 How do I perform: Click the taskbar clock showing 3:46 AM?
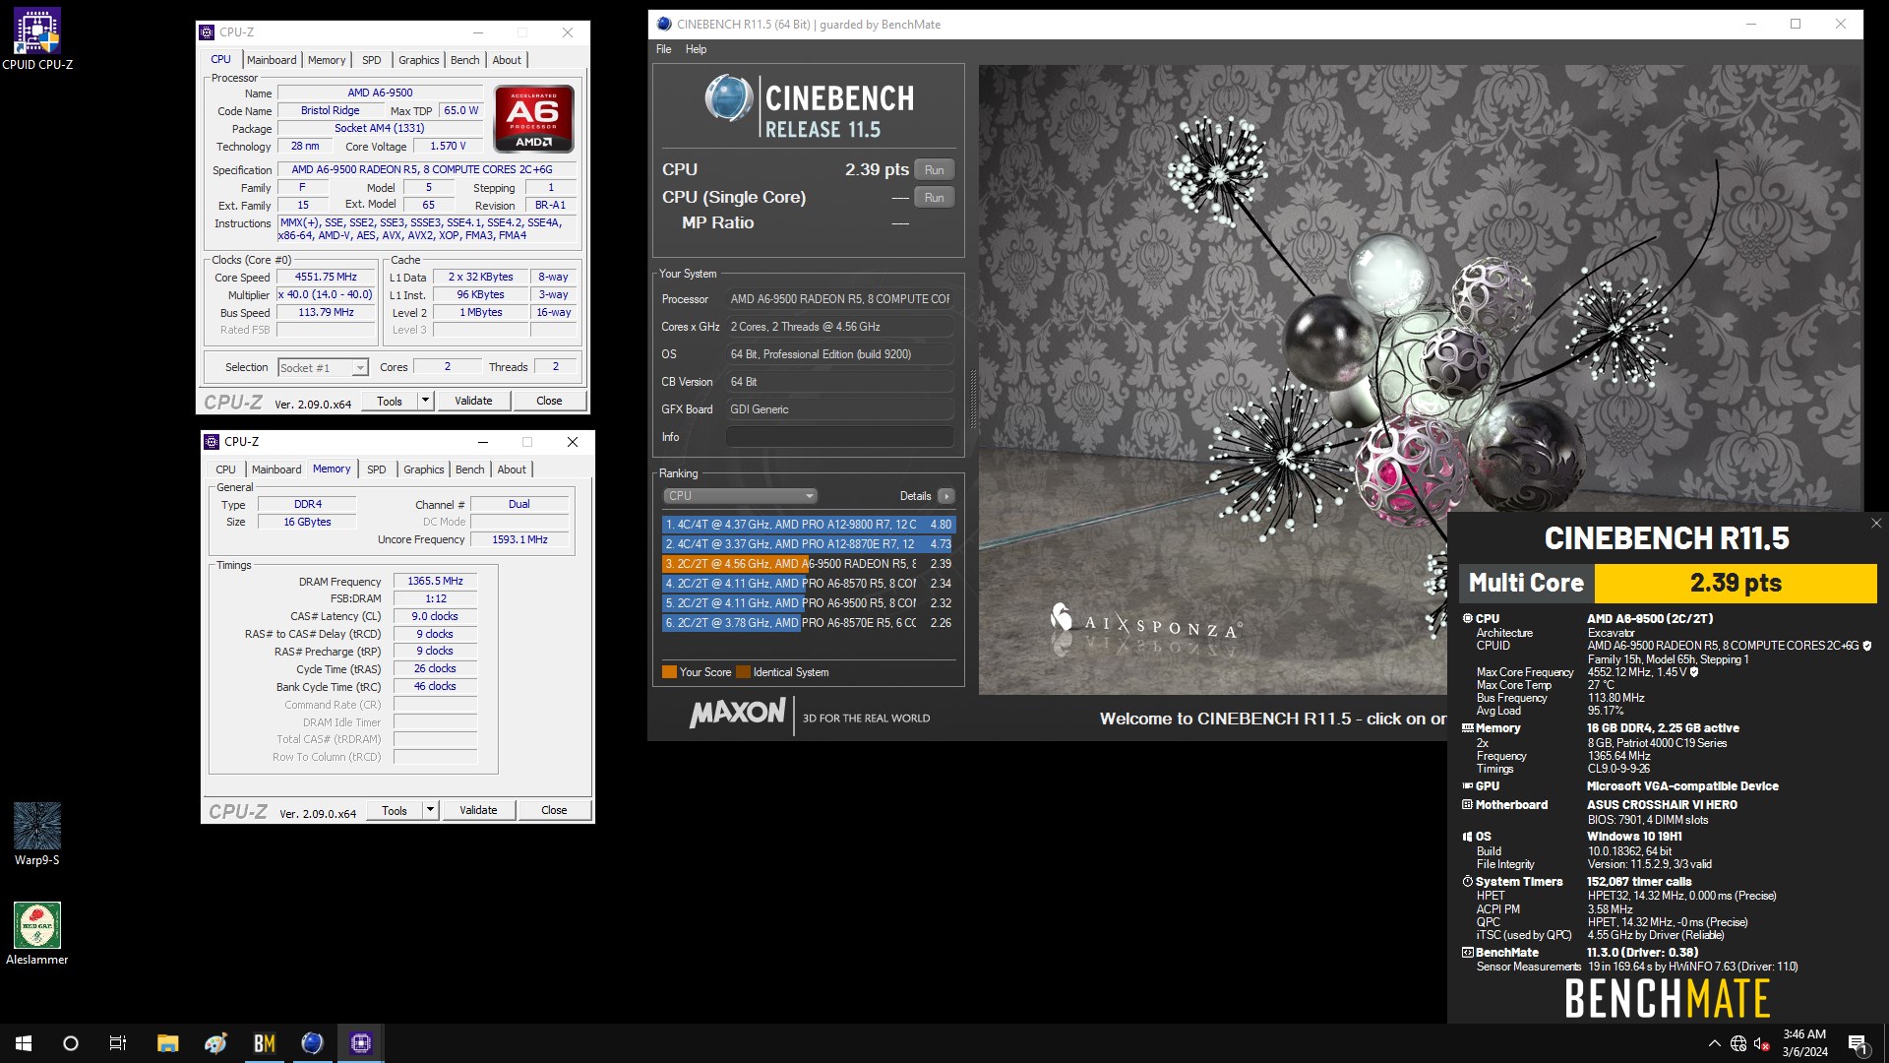[1804, 1043]
